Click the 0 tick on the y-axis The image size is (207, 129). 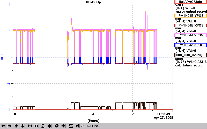point(10,57)
